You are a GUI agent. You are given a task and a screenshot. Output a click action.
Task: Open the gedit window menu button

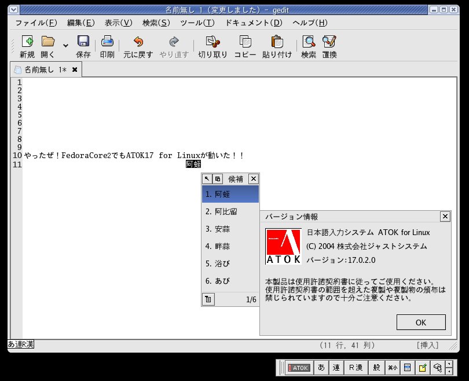coord(13,10)
